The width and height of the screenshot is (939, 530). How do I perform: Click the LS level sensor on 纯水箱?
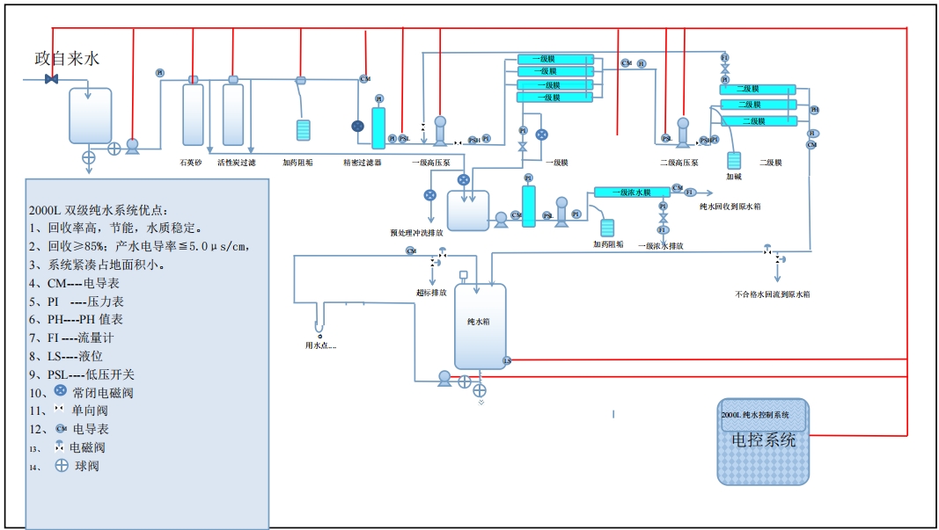tap(507, 360)
